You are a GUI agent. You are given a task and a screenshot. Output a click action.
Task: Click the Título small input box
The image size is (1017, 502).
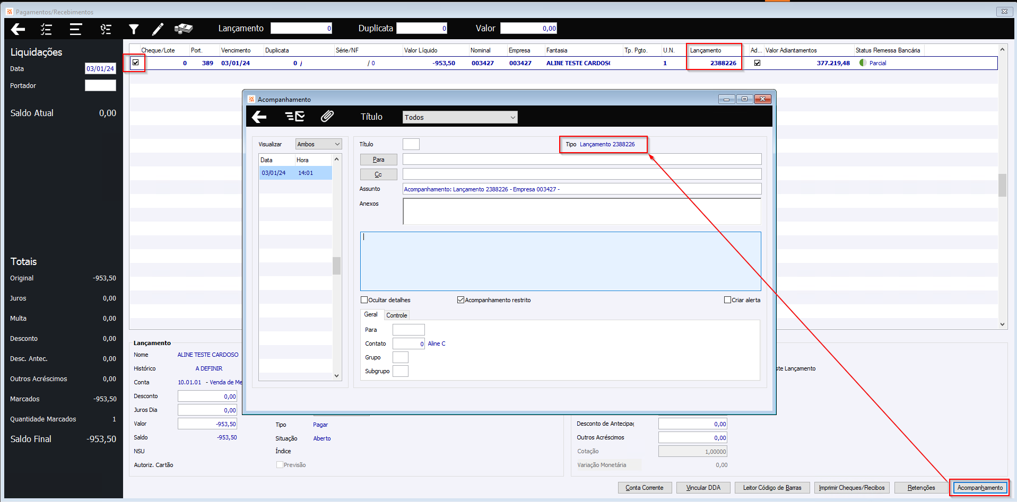[x=411, y=144]
